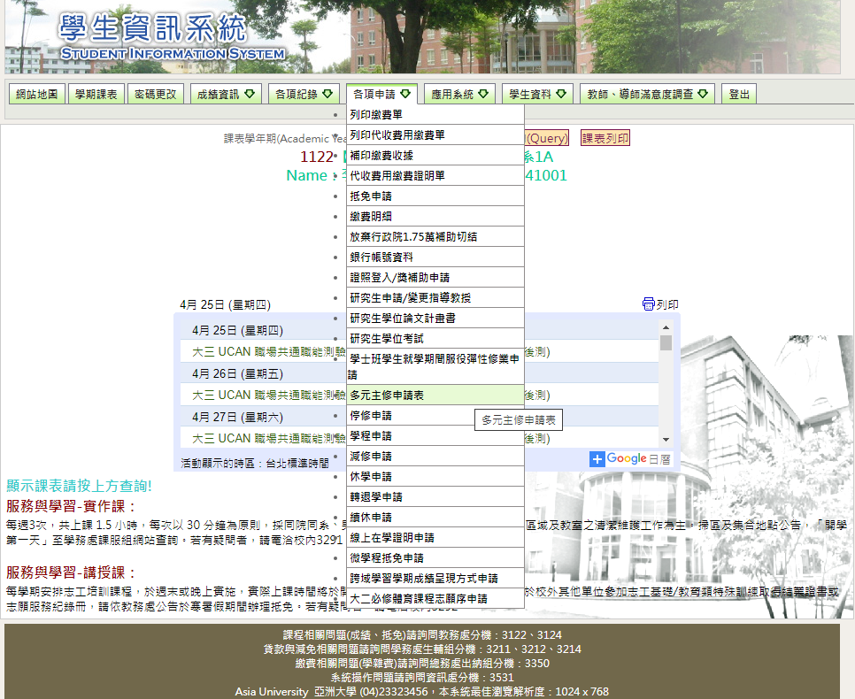
Task: Click the 課表列印 button
Action: point(604,137)
